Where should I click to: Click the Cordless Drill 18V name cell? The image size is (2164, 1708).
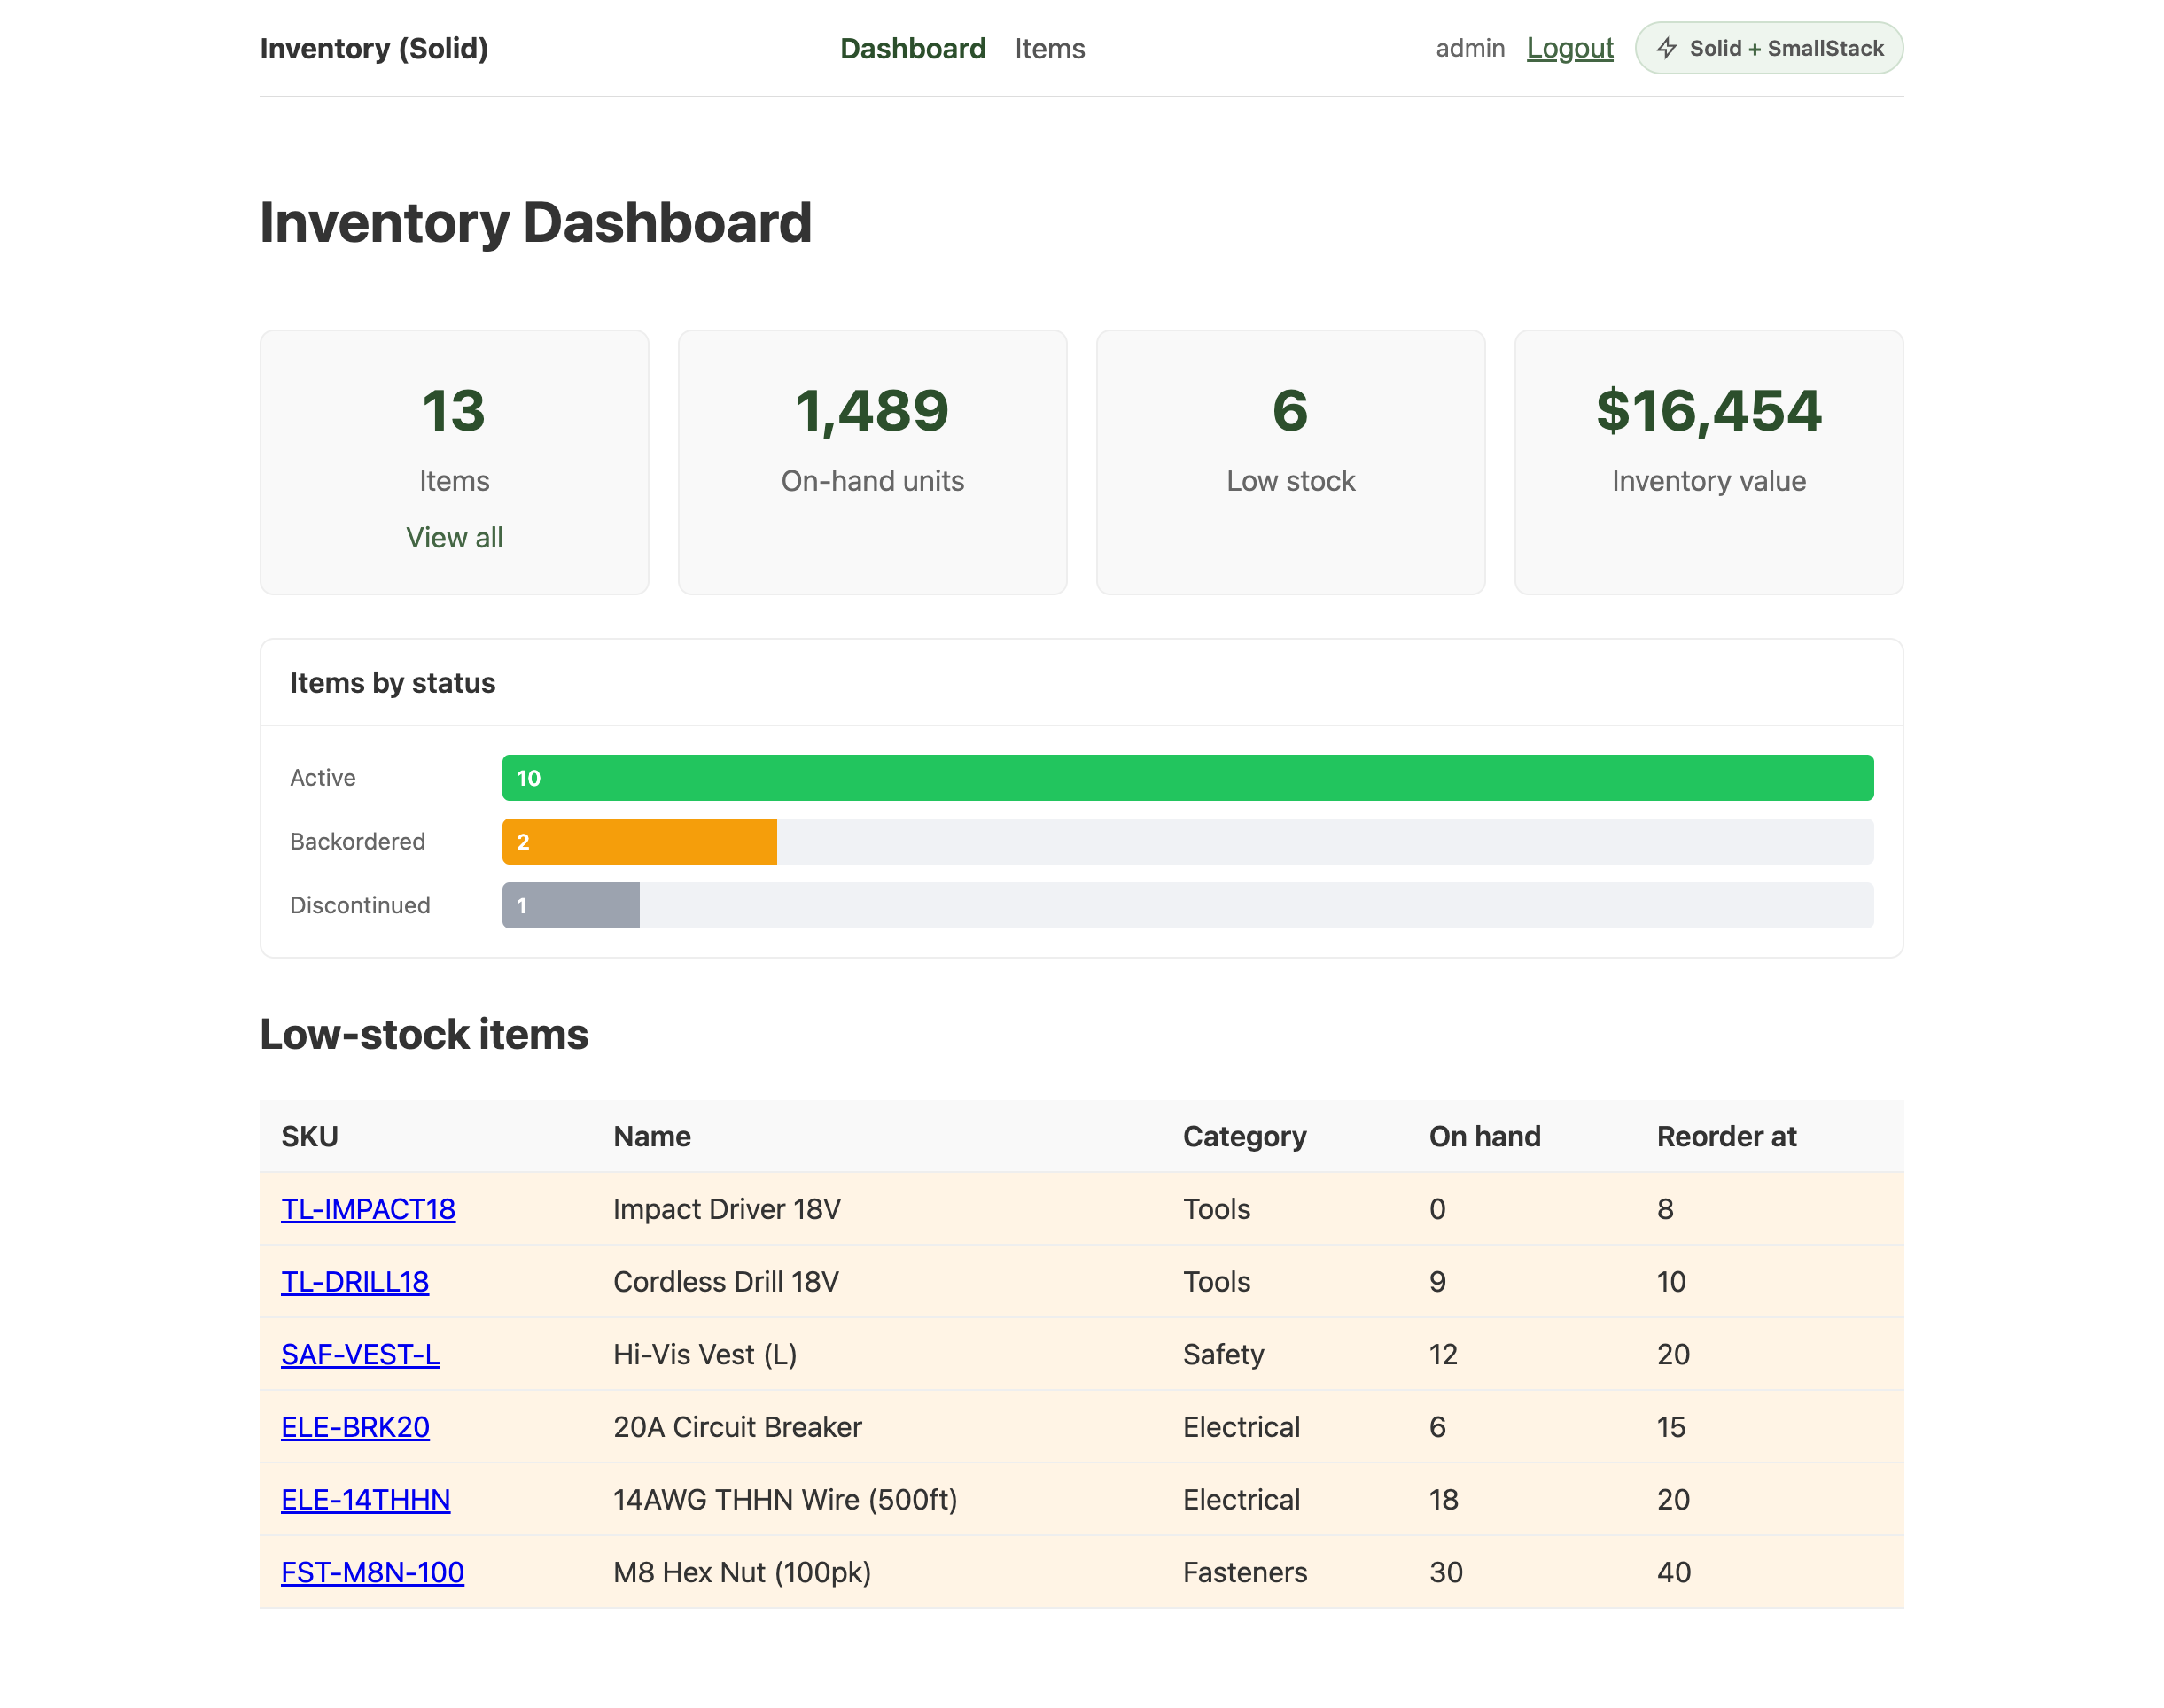tap(727, 1281)
